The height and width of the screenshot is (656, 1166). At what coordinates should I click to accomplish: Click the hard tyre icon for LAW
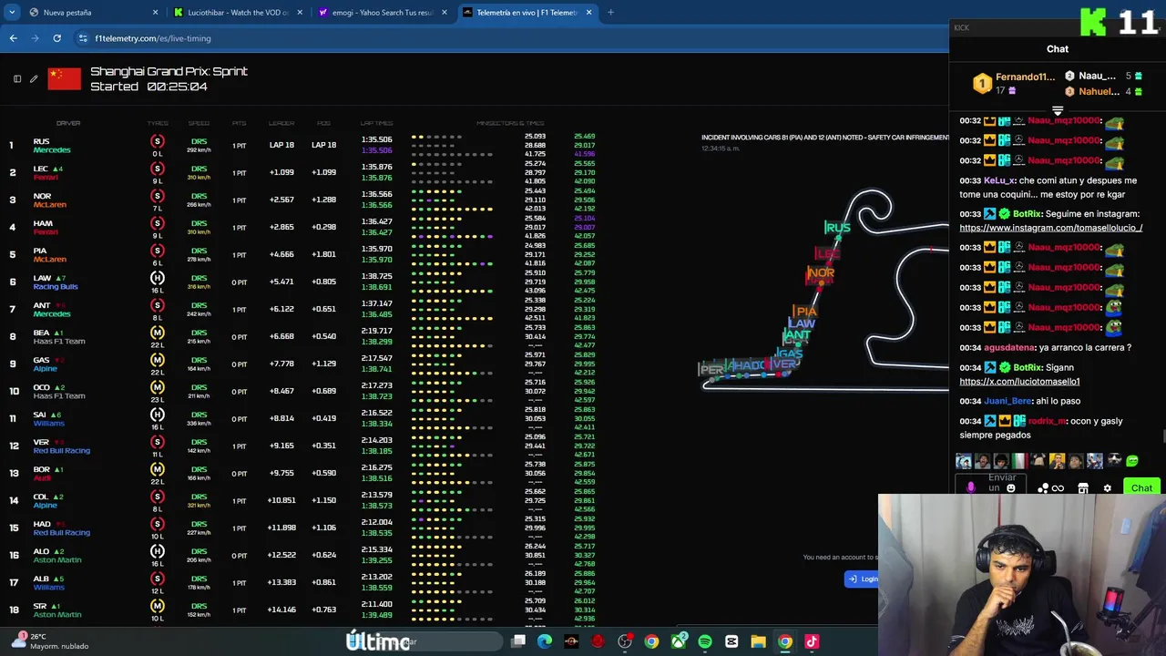pyautogui.click(x=158, y=278)
